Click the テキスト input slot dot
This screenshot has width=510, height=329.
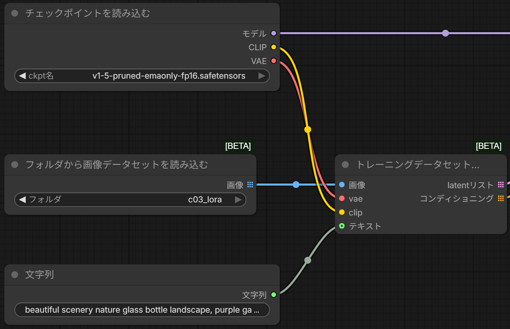pos(342,226)
